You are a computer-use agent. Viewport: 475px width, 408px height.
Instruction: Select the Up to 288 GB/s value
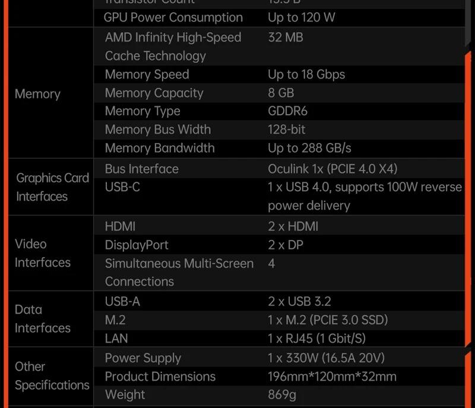click(x=309, y=148)
